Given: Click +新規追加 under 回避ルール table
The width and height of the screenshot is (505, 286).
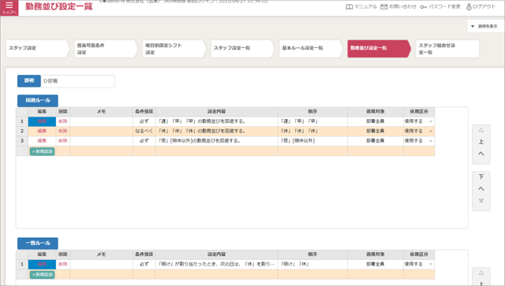Looking at the screenshot, I should coord(42,151).
